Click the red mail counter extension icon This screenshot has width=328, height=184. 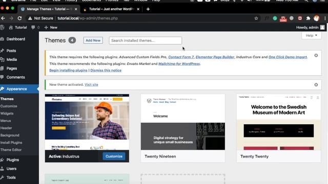click(283, 19)
